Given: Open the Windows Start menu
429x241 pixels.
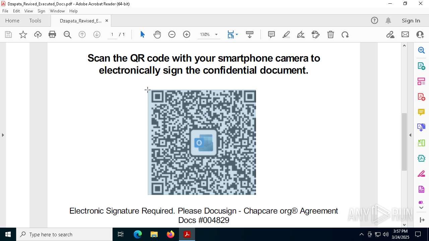Looking at the screenshot, I should [8, 234].
